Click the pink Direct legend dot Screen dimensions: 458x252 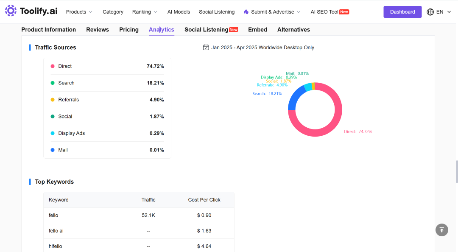[x=53, y=66]
